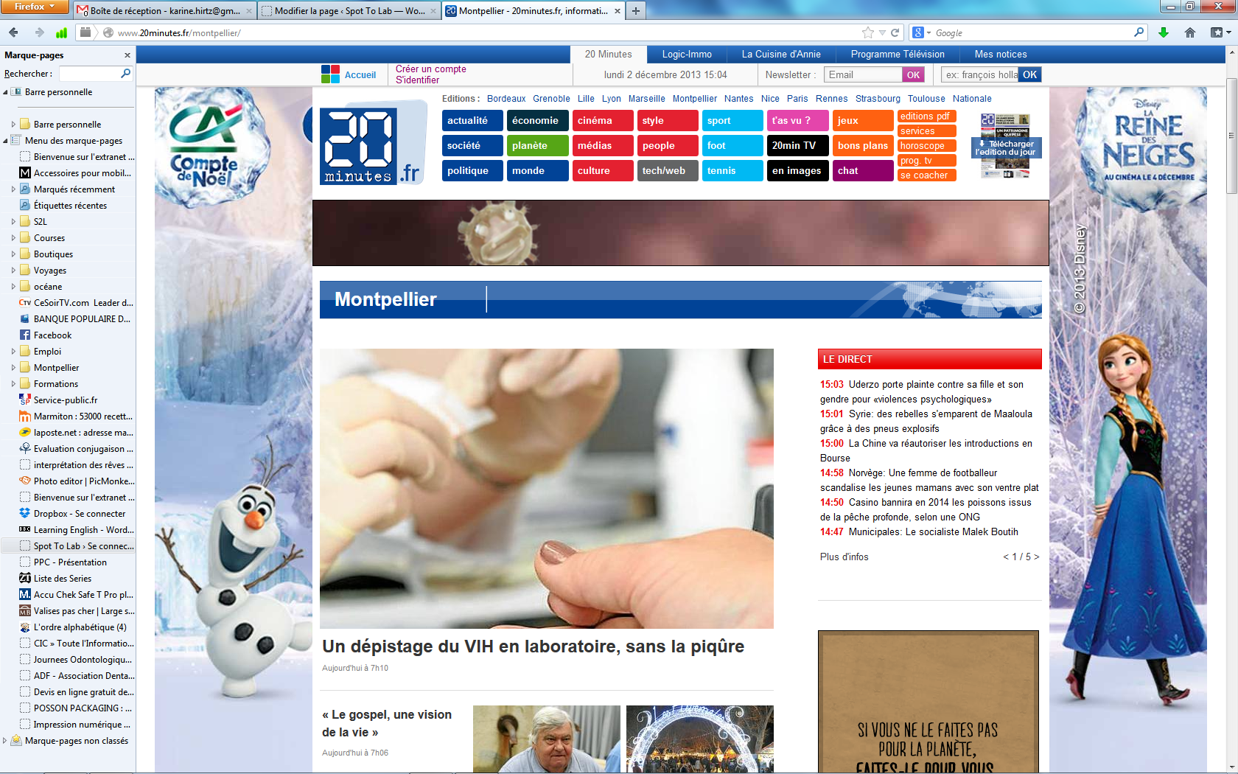Expand the Formations bookmarks folder
1238x774 pixels.
point(13,383)
